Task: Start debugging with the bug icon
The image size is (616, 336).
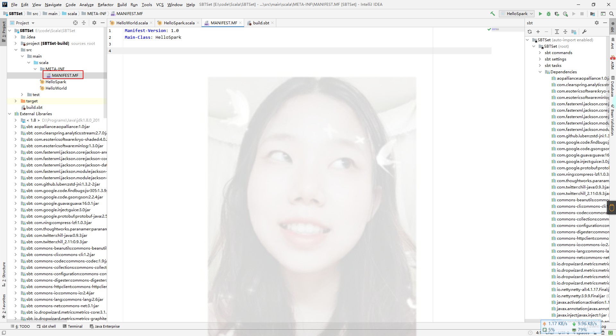Action: tap(549, 14)
